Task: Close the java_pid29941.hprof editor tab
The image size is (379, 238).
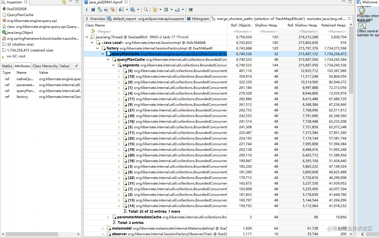Action: point(126,2)
